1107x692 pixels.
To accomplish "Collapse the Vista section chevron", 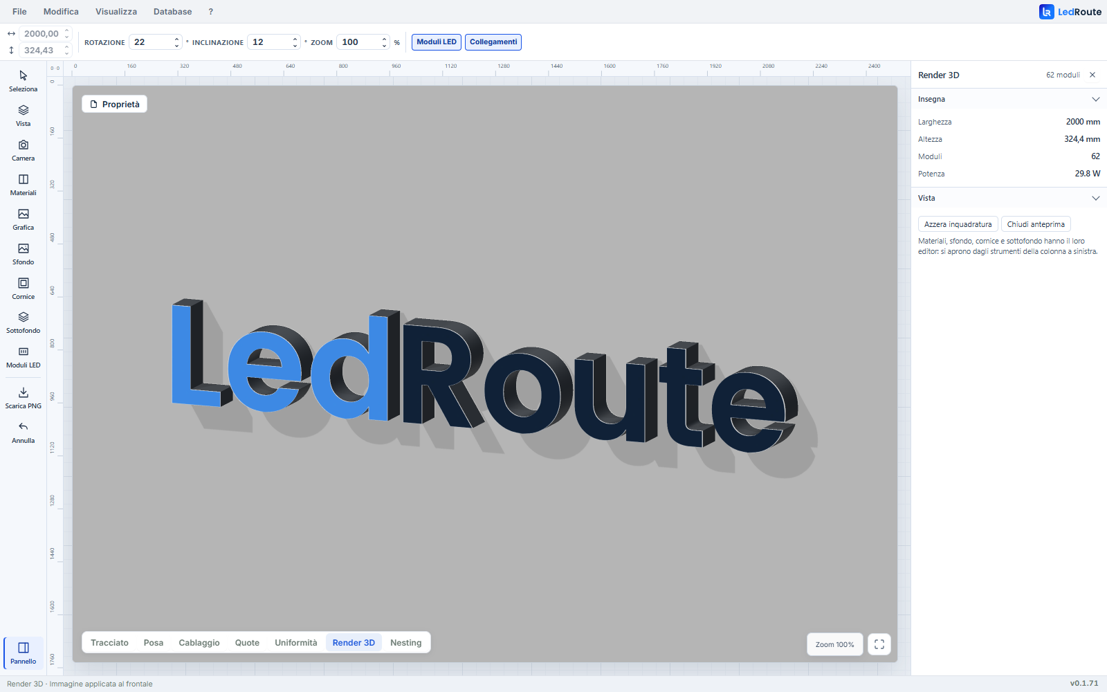I will coord(1095,198).
